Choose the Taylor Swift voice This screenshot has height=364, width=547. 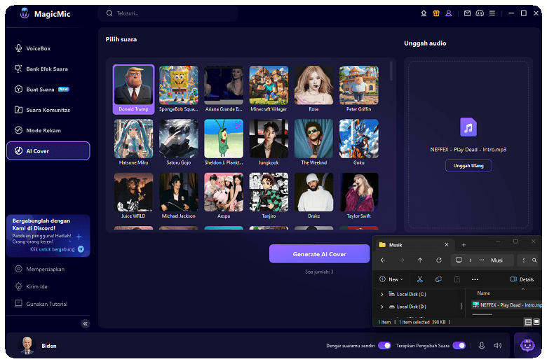[x=358, y=196]
